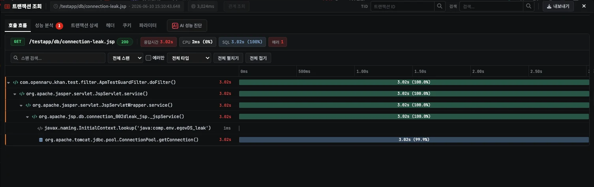This screenshot has width=594, height=187.
Task: Click the search magnifier icon beside the TID field
Action: point(440,6)
